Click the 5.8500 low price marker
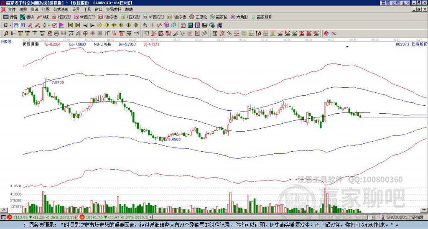The height and width of the screenshot is (229, 428). 174,139
